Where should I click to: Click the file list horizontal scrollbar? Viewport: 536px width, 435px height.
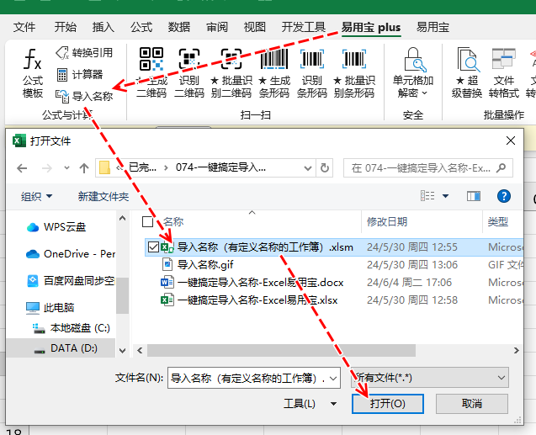[x=281, y=350]
